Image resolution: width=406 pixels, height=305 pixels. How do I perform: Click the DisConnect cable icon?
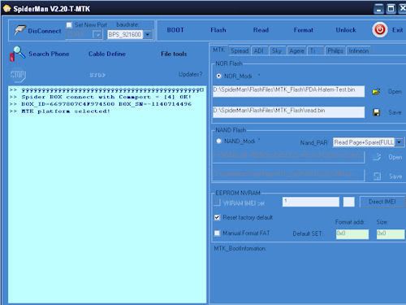[20, 30]
